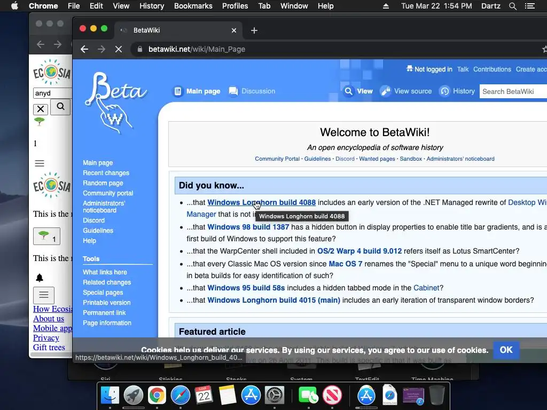Open the Apple menu
Image resolution: width=547 pixels, height=410 pixels.
point(14,6)
